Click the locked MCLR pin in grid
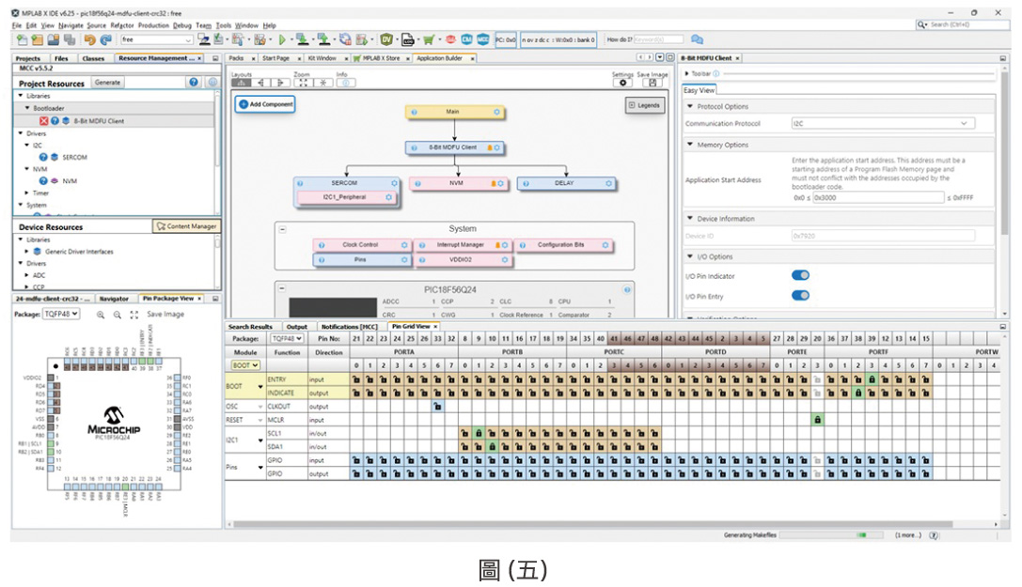This screenshot has width=1022, height=587. [817, 419]
